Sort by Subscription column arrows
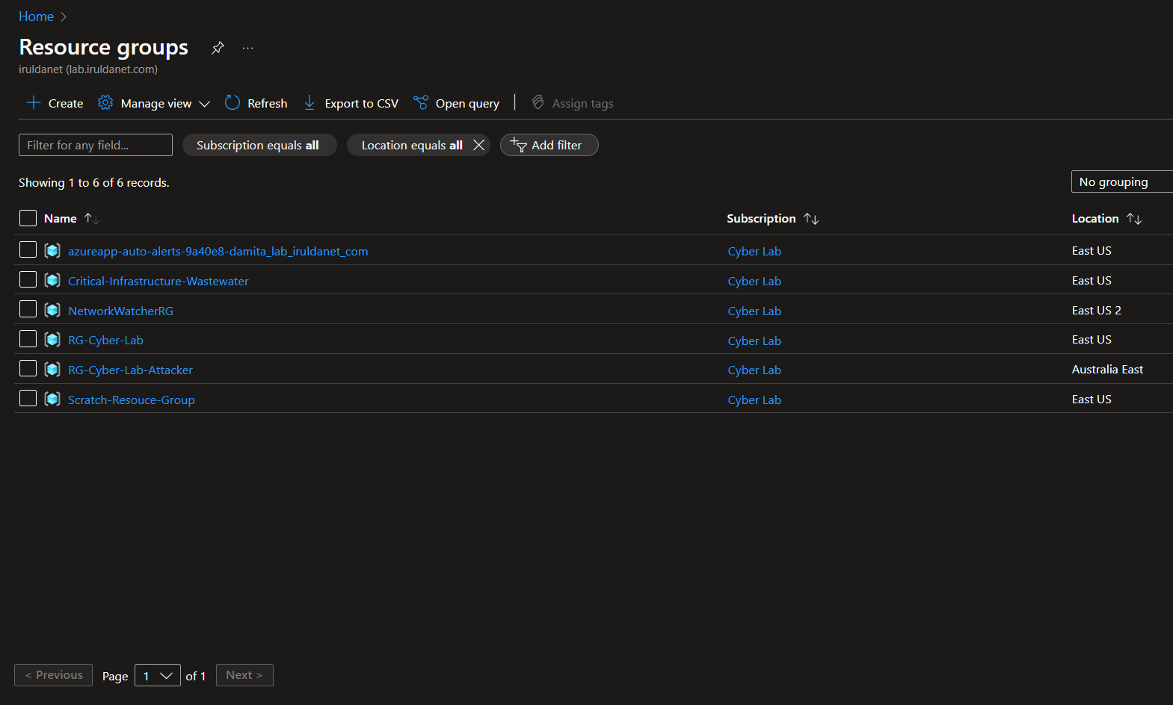 (x=811, y=218)
